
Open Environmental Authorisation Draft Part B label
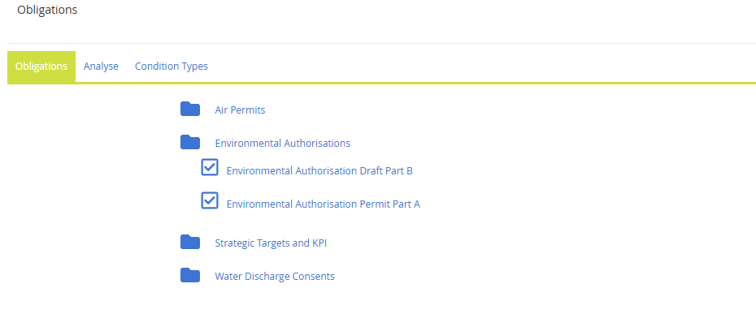click(319, 171)
